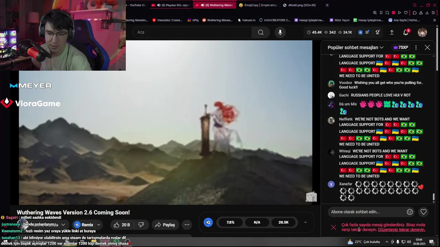Viewport: 440px width, 247px height.
Task: Click the vidIQ logo beside 7.8% stat
Action: [208, 222]
